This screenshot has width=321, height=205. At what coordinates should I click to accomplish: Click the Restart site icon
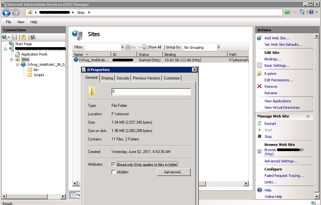point(259,124)
